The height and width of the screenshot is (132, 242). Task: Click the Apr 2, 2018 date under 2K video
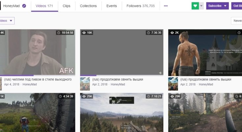pyautogui.click(x=188, y=84)
